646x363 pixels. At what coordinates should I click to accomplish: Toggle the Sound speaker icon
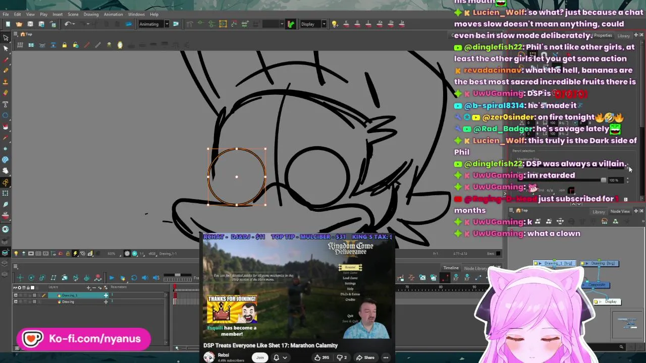click(x=145, y=278)
